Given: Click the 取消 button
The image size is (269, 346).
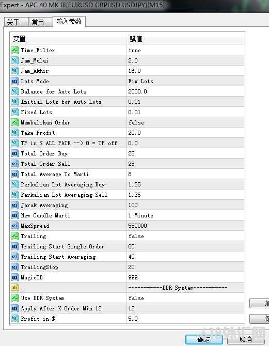Looking at the screenshot, I should coord(246,339).
